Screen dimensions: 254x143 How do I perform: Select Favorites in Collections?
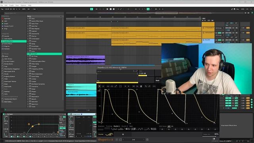[x=7, y=19]
